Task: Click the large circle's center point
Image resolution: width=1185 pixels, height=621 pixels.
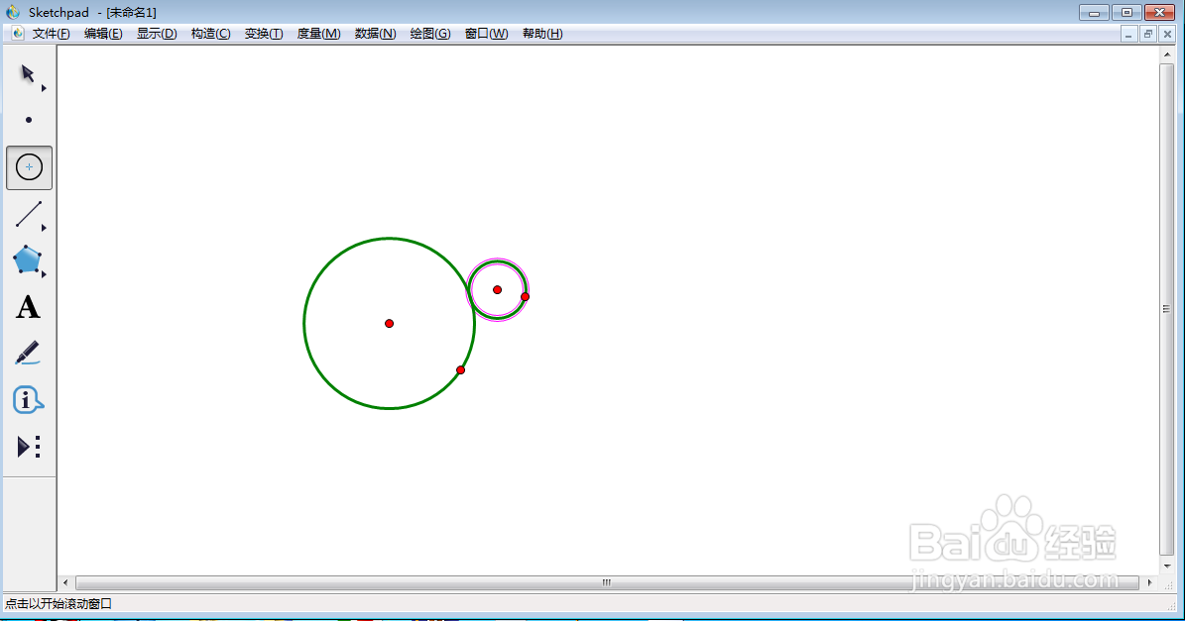Action: [x=389, y=324]
